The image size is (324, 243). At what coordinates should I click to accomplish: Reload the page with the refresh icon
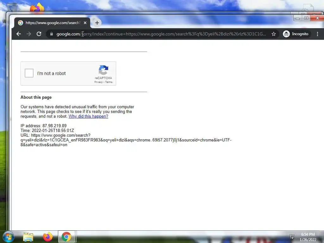pyautogui.click(x=39, y=34)
